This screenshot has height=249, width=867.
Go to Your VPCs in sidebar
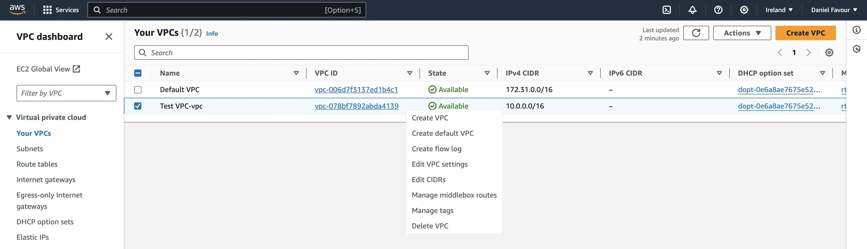(34, 133)
